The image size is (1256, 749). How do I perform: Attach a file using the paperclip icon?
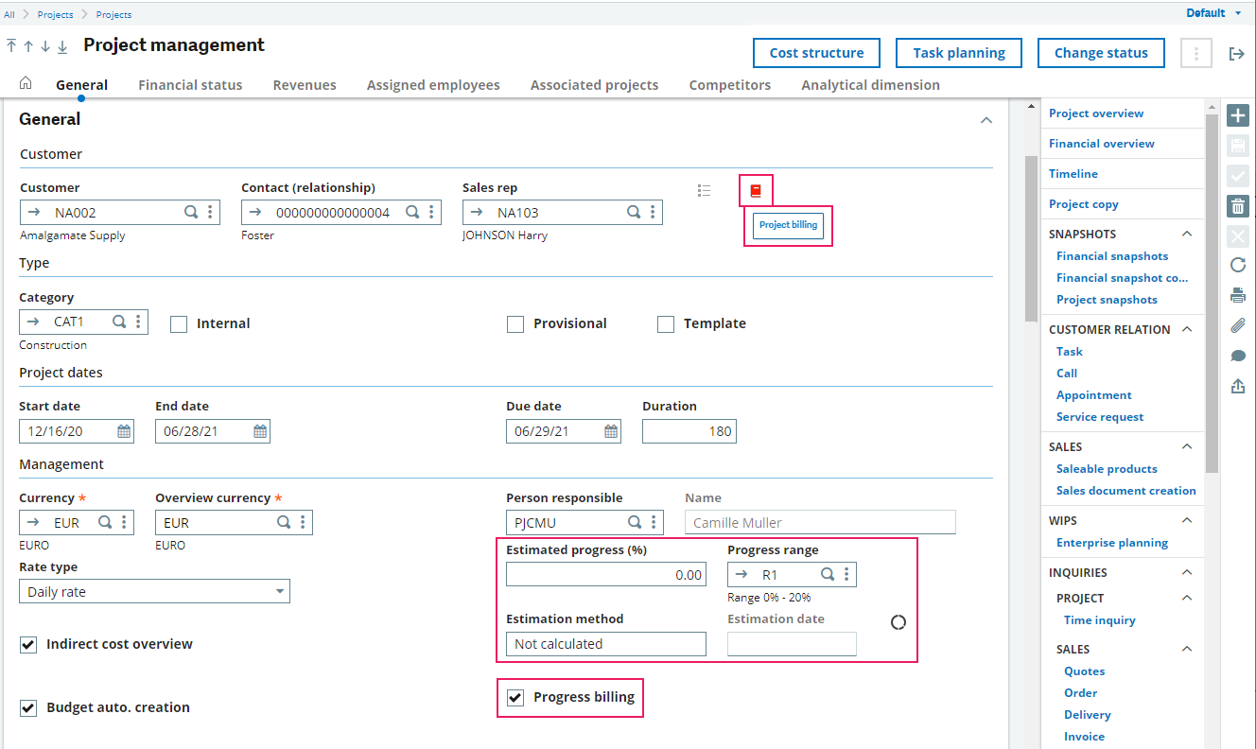[x=1238, y=325]
